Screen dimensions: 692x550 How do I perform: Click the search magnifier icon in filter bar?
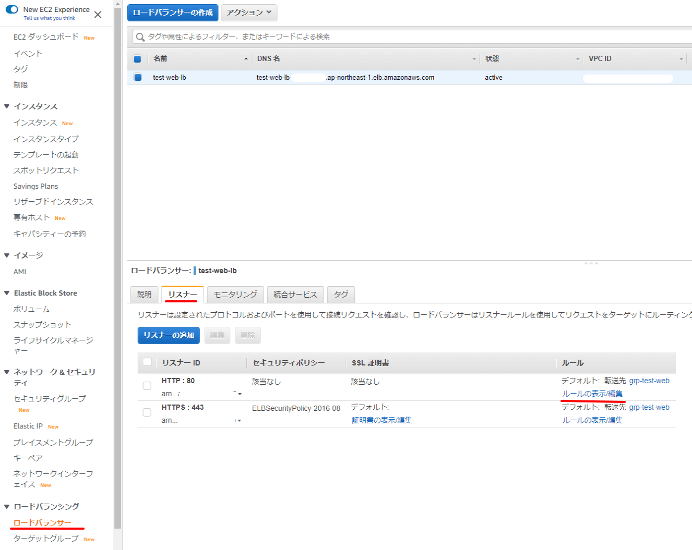click(x=140, y=37)
